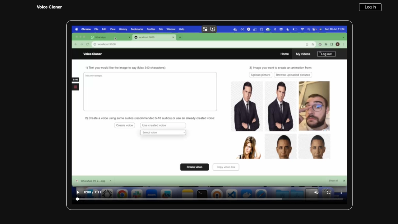Enter fullscreen mode for the video

click(x=329, y=192)
